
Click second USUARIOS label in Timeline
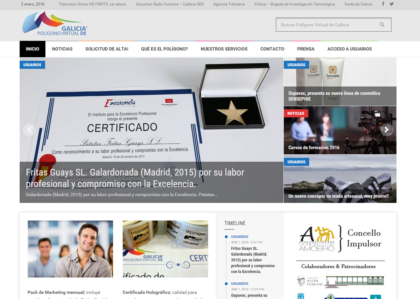click(x=240, y=284)
